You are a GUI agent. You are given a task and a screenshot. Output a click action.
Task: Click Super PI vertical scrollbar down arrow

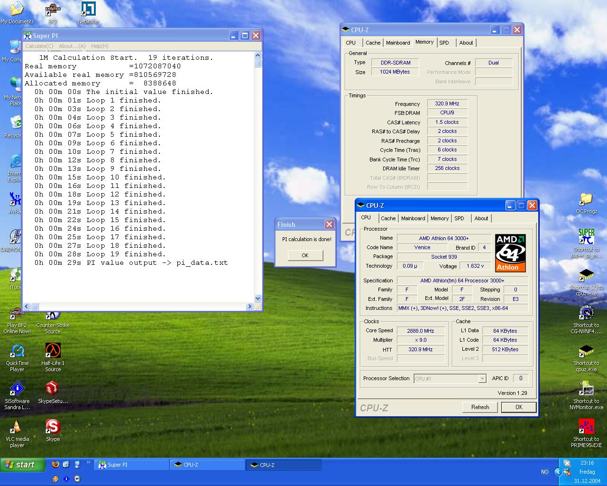coord(258,299)
